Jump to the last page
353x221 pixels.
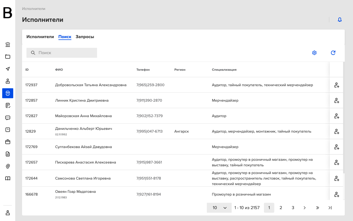tap(330, 208)
